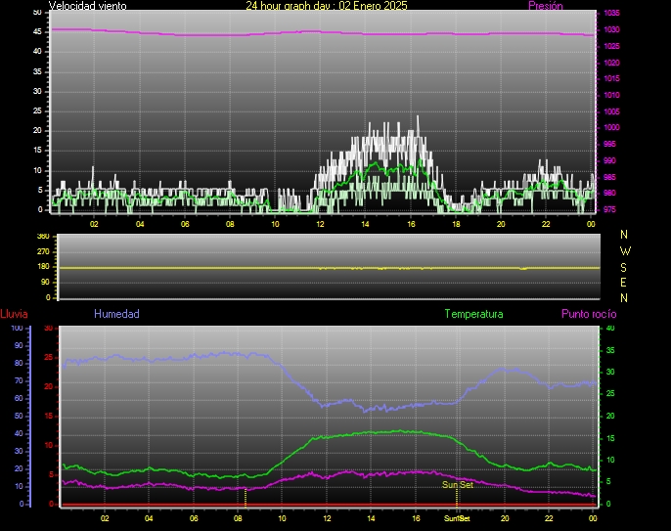This screenshot has width=671, height=531.
Task: Click the "980" pressure axis value
Action: pyautogui.click(x=609, y=193)
